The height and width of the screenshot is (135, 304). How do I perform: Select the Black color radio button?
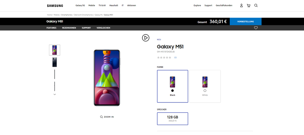tap(173, 90)
